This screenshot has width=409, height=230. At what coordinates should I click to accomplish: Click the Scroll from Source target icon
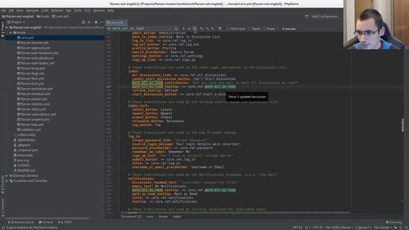pos(83,22)
